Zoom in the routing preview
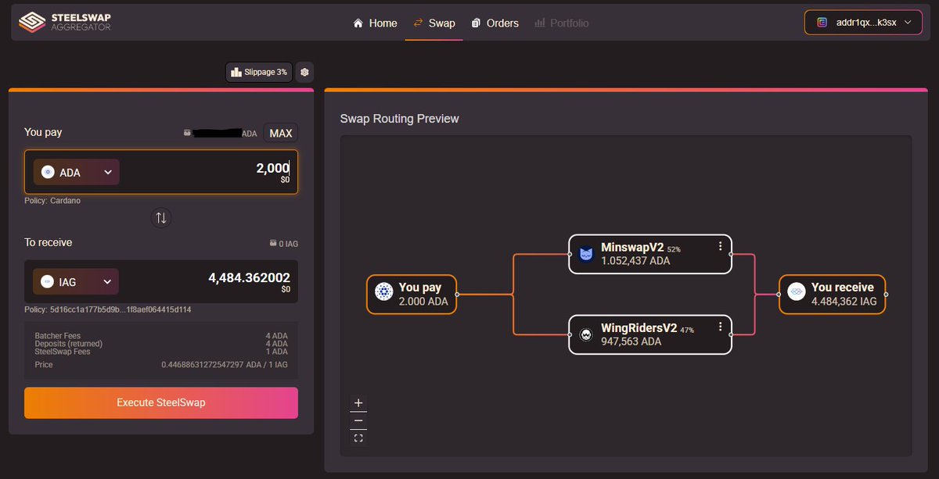This screenshot has width=939, height=479. [x=358, y=403]
